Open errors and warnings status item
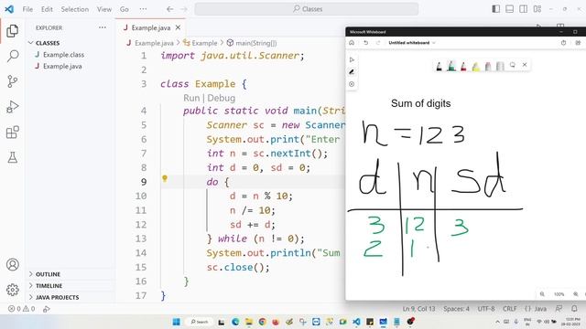 [x=22, y=309]
